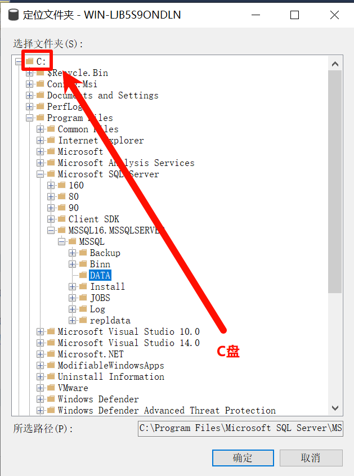The height and width of the screenshot is (476, 354).
Task: Expand the Common Files folder
Action: (40, 129)
